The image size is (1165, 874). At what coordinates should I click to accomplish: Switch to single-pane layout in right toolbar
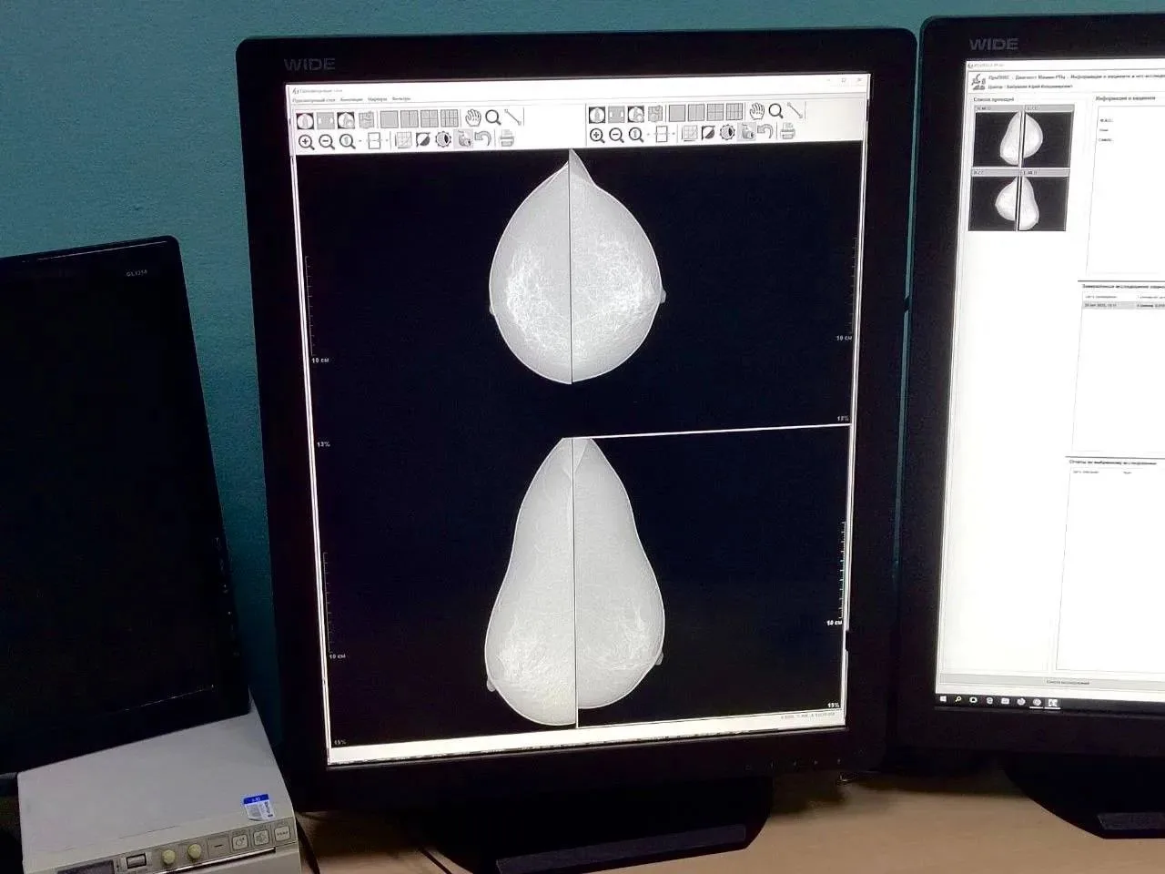pyautogui.click(x=676, y=113)
